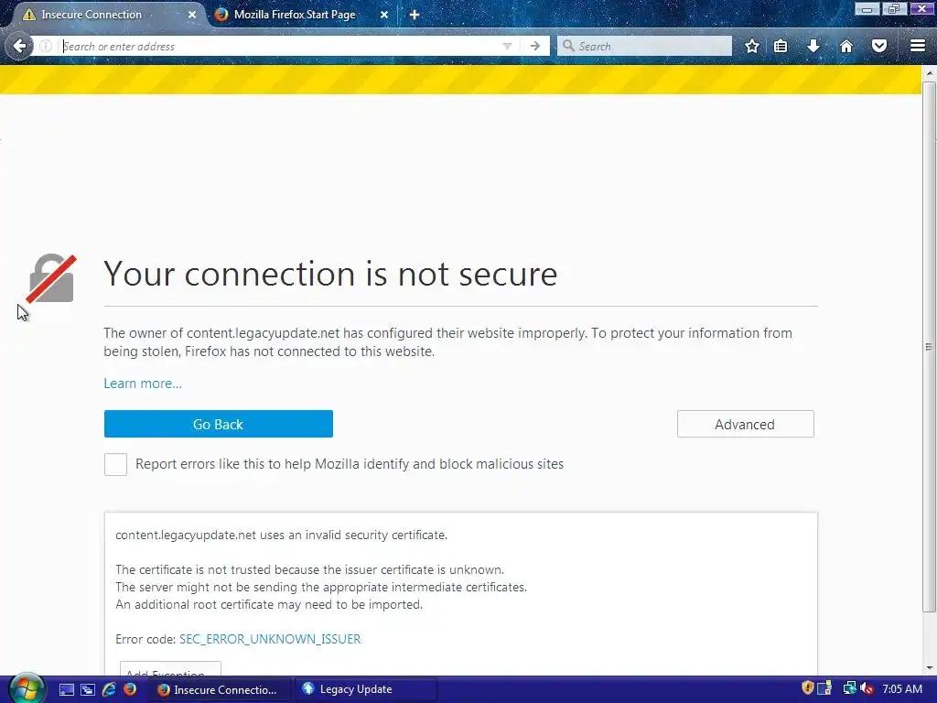937x703 pixels.
Task: Click the crossed-out padlock icon
Action: pos(51,278)
